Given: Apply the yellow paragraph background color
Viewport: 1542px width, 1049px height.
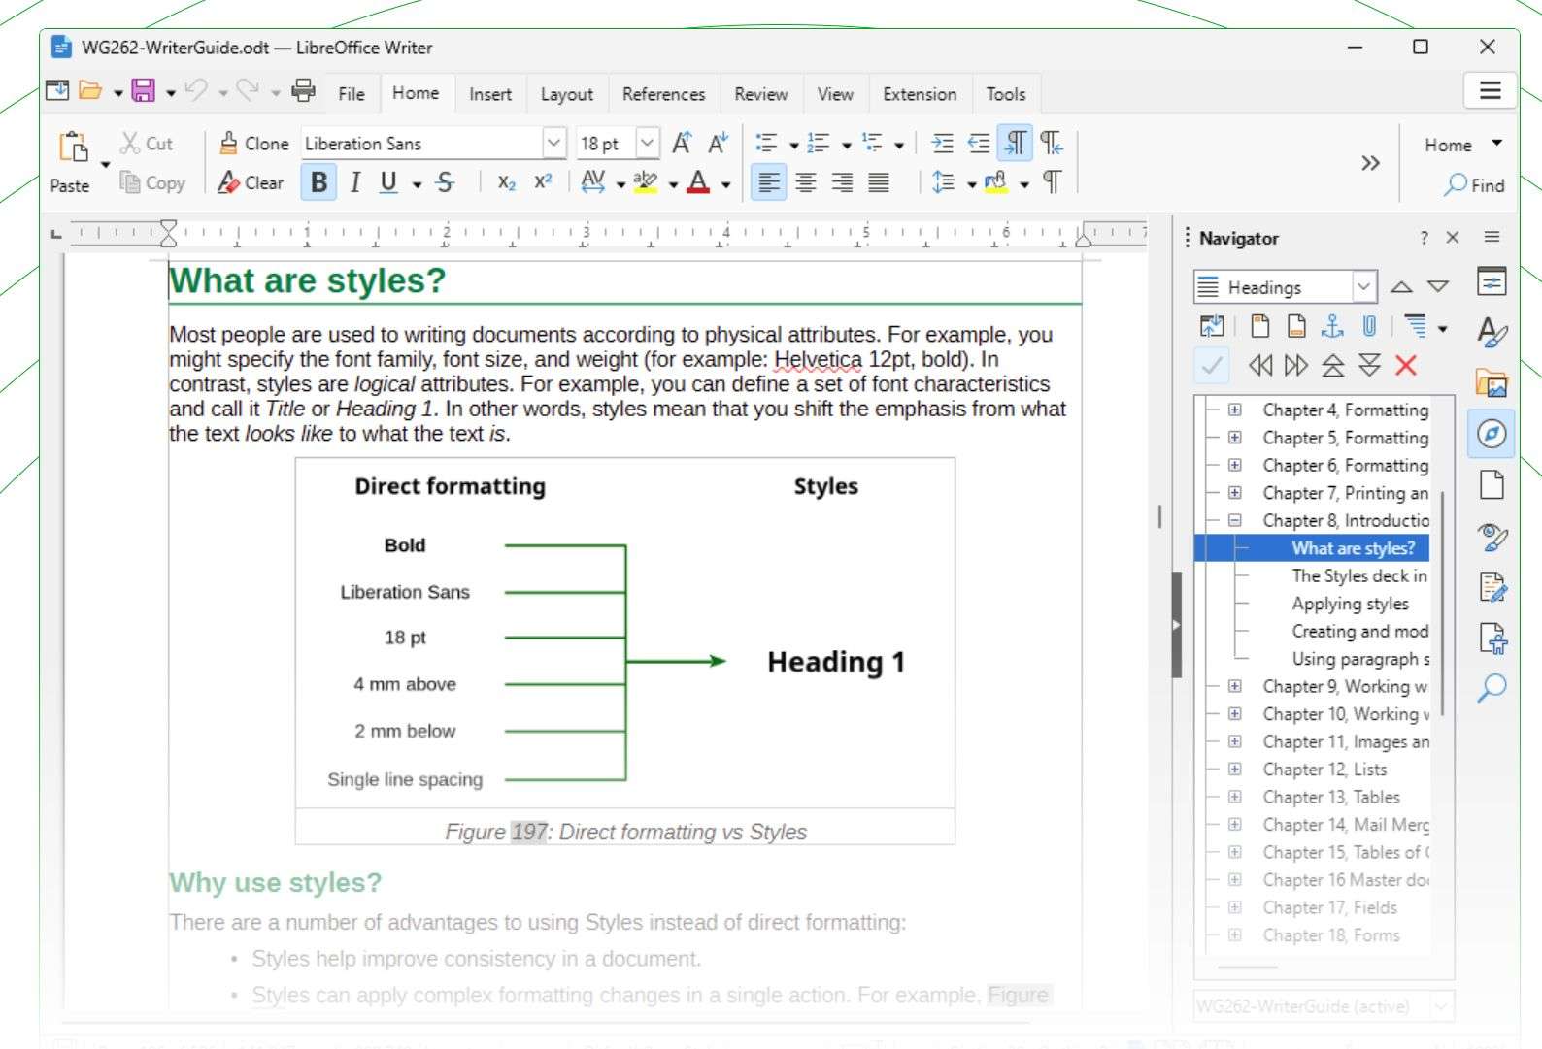Looking at the screenshot, I should click(x=996, y=182).
